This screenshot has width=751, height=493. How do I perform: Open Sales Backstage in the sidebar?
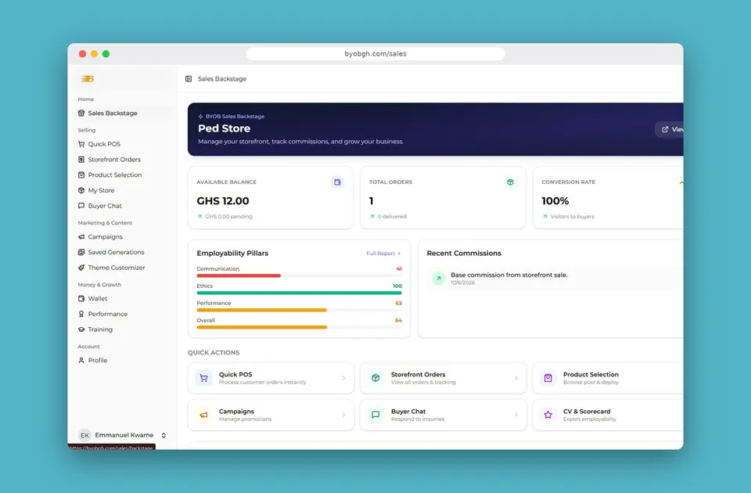click(x=124, y=113)
